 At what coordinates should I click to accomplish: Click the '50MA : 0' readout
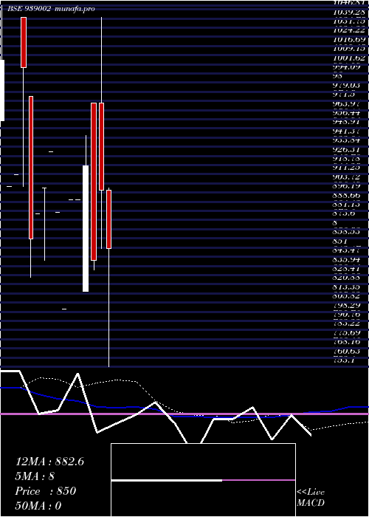click(38, 506)
